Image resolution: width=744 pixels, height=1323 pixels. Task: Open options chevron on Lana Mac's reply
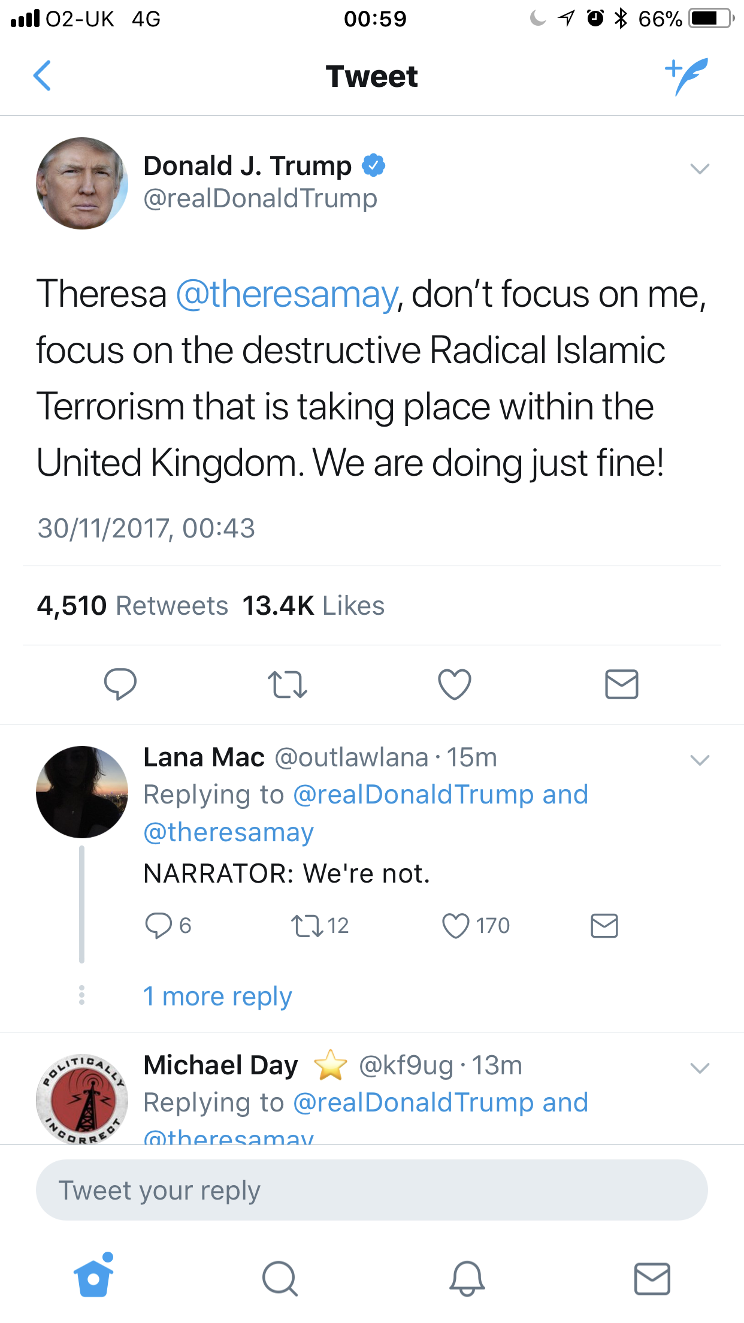coord(700,760)
